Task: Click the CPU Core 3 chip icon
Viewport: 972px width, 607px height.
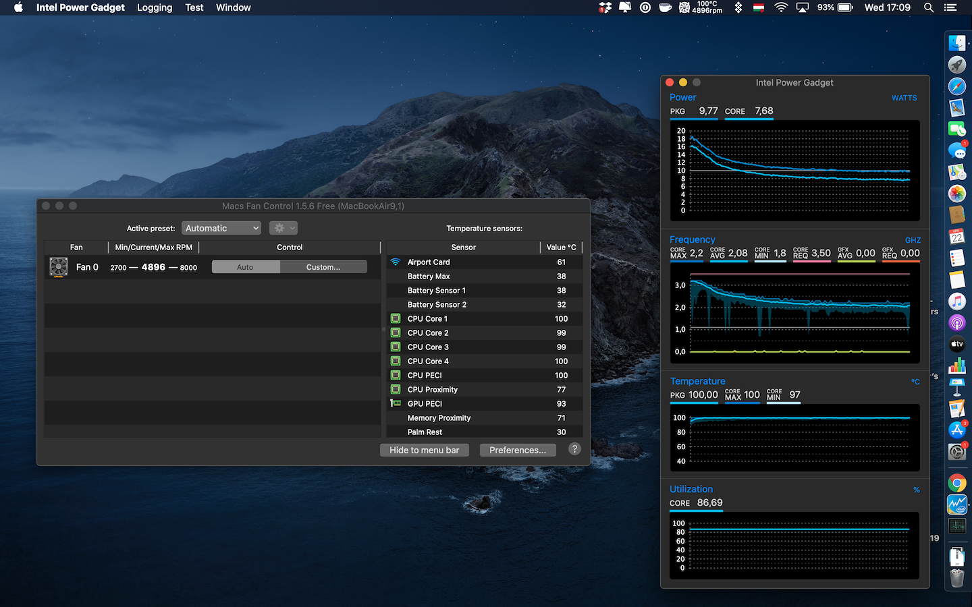Action: [396, 347]
